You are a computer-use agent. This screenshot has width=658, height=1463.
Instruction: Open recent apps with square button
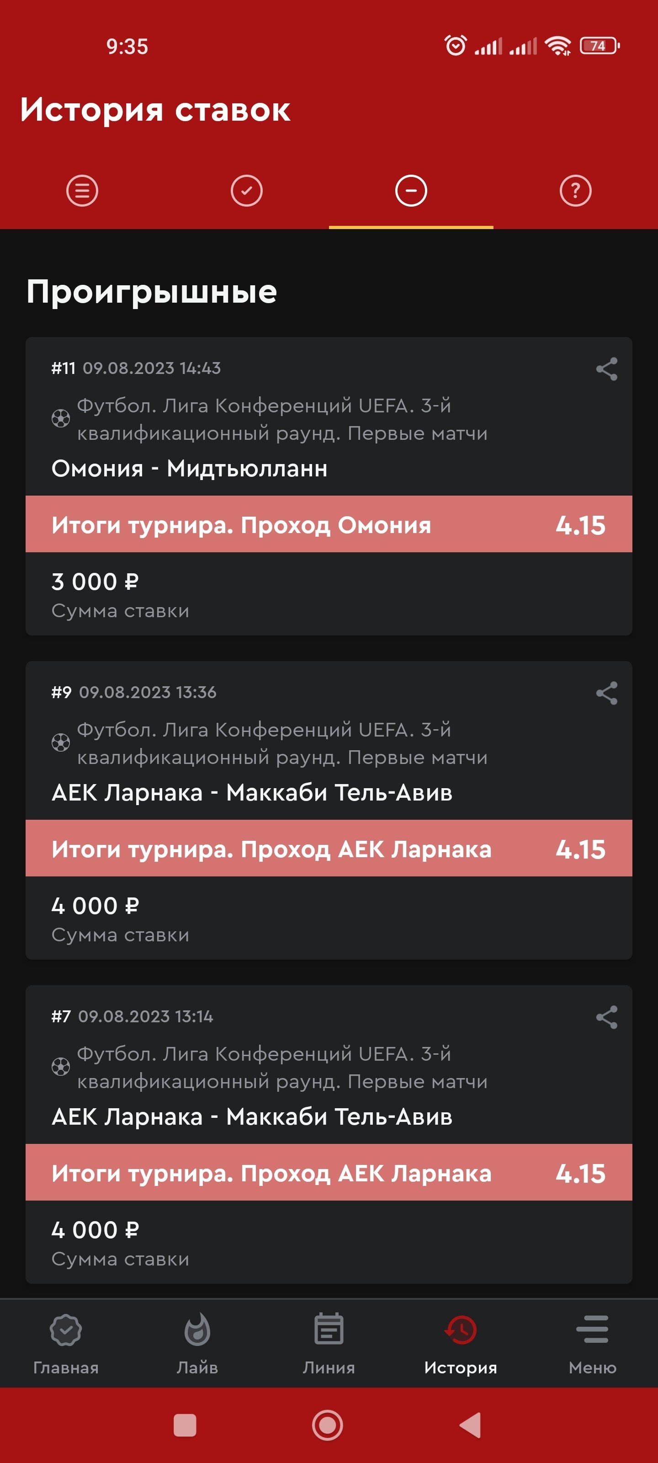[x=185, y=1425]
